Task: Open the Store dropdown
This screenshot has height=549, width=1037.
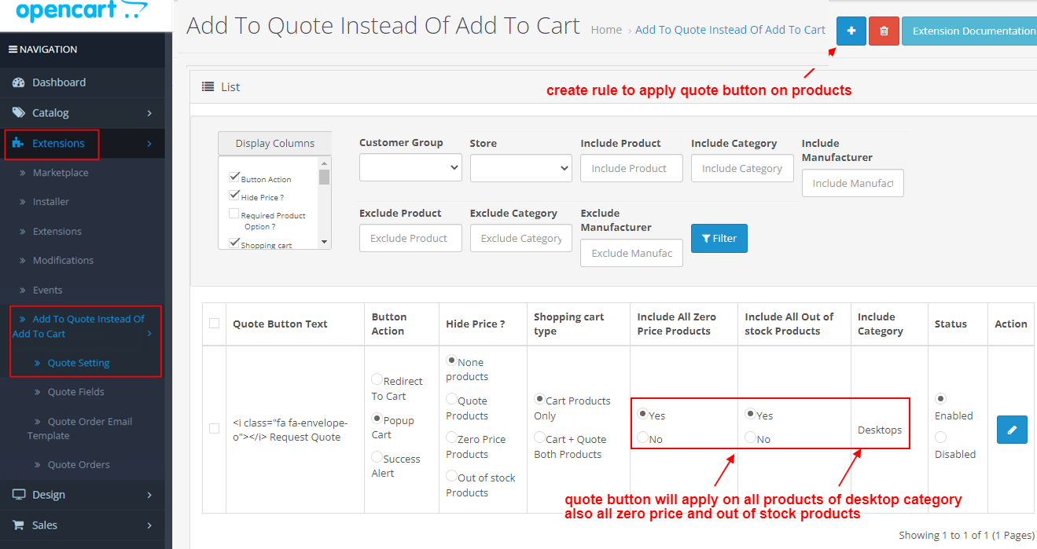Action: click(x=520, y=167)
